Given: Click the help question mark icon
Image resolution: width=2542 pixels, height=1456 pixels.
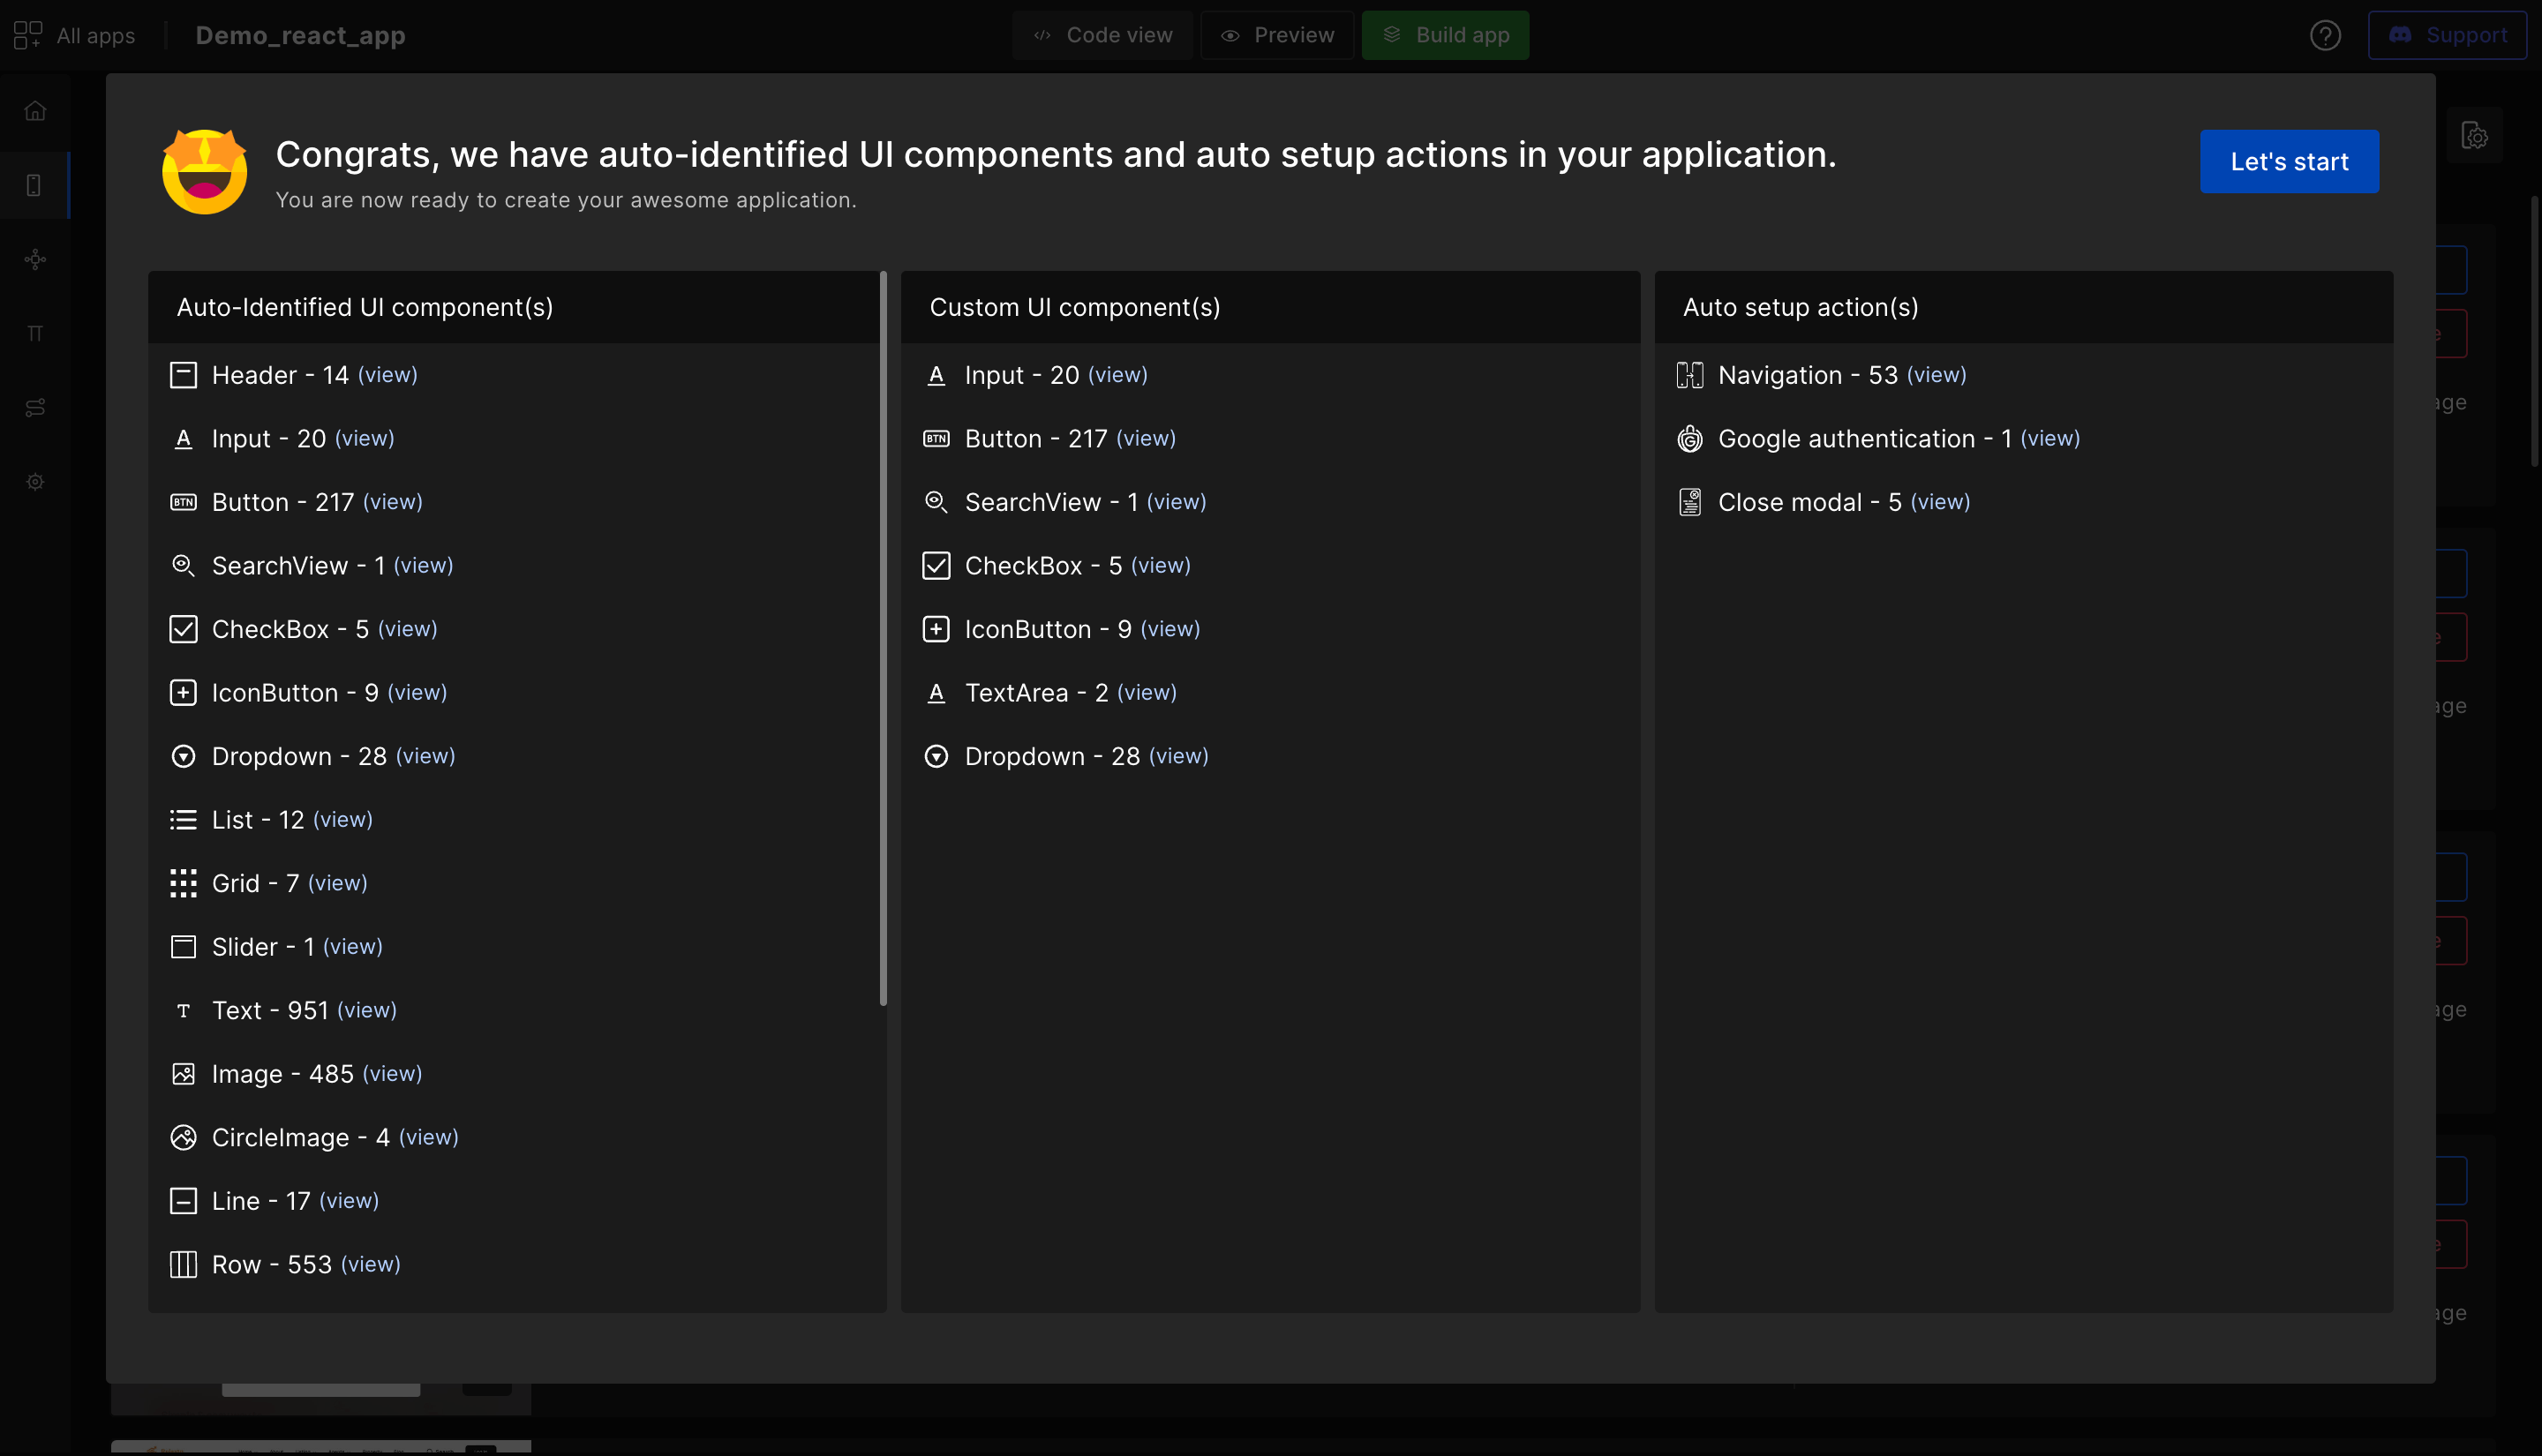Looking at the screenshot, I should coord(2325,36).
